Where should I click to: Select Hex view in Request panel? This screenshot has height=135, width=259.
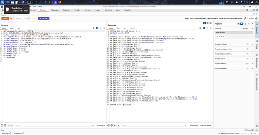pos(18,28)
